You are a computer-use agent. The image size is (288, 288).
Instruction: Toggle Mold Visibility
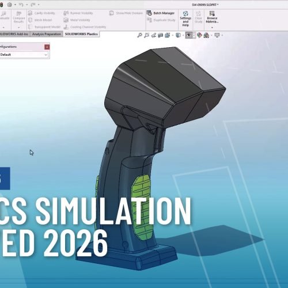click(77, 20)
